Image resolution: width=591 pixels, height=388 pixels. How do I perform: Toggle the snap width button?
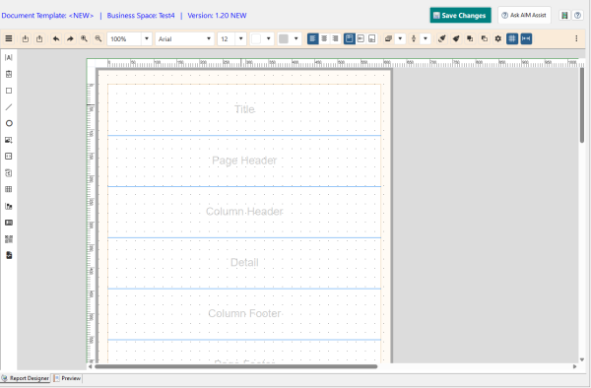click(x=526, y=38)
